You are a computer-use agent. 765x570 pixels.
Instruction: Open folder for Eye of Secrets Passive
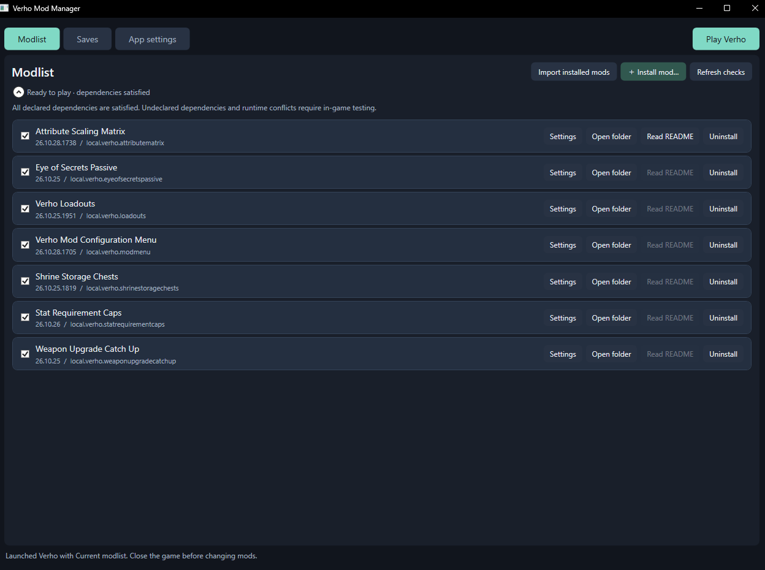tap(611, 173)
